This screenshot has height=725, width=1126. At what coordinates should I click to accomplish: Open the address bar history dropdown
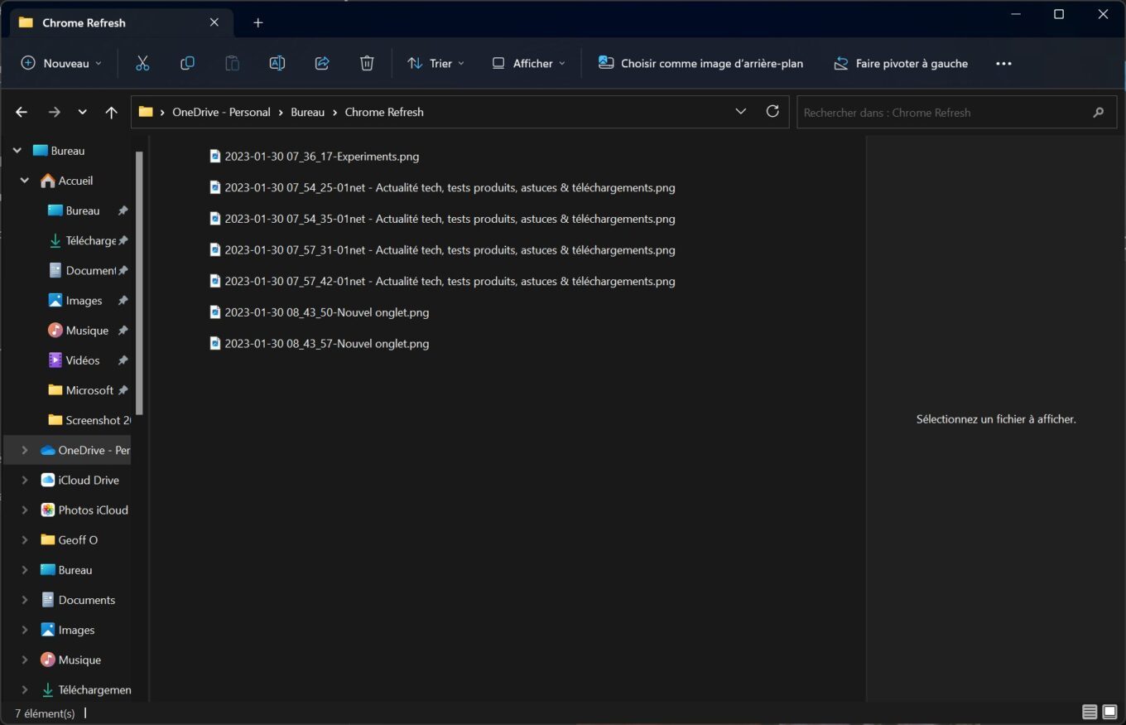click(x=741, y=111)
